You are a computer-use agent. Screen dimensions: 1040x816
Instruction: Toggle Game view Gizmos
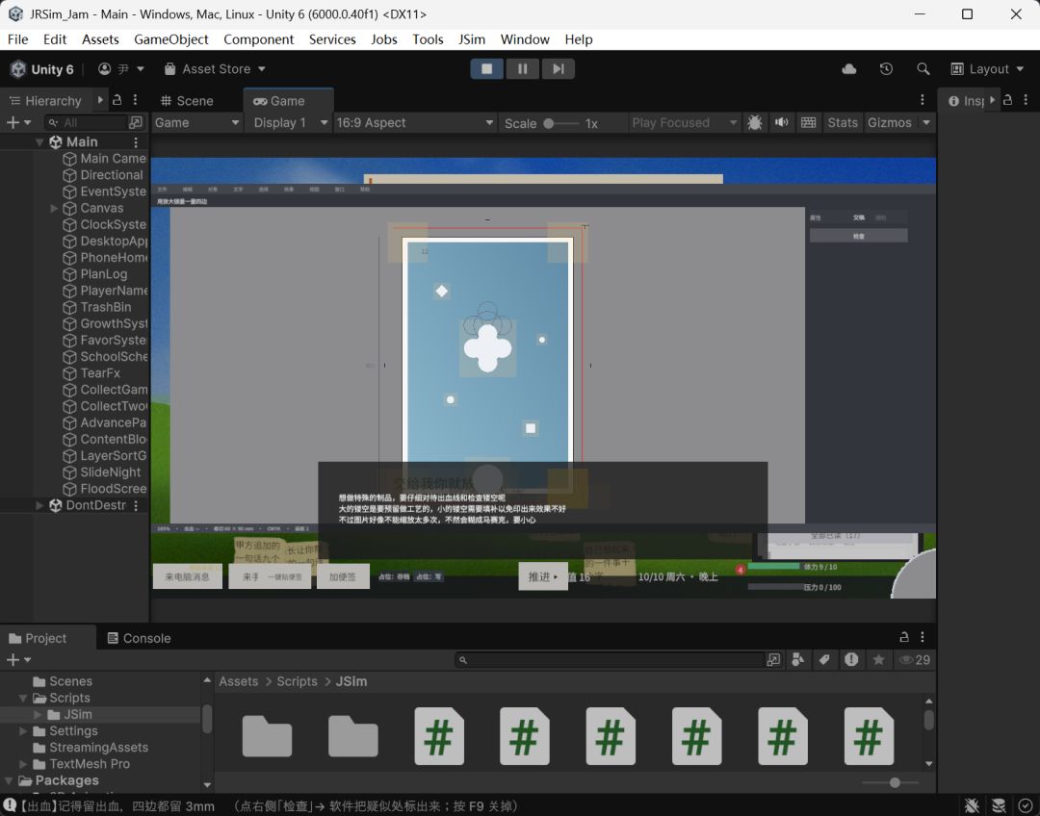[890, 122]
